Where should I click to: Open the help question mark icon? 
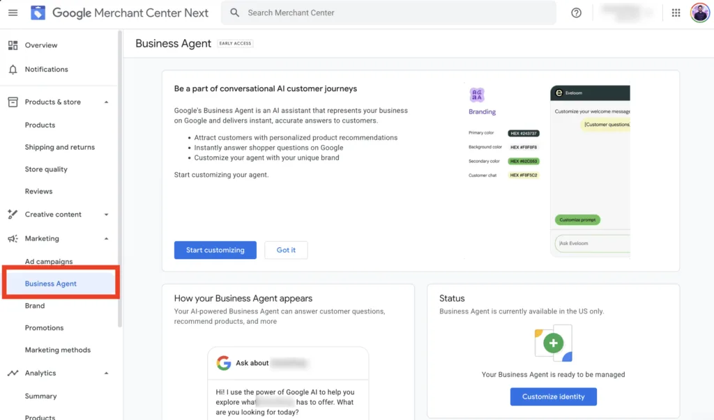[x=576, y=13]
